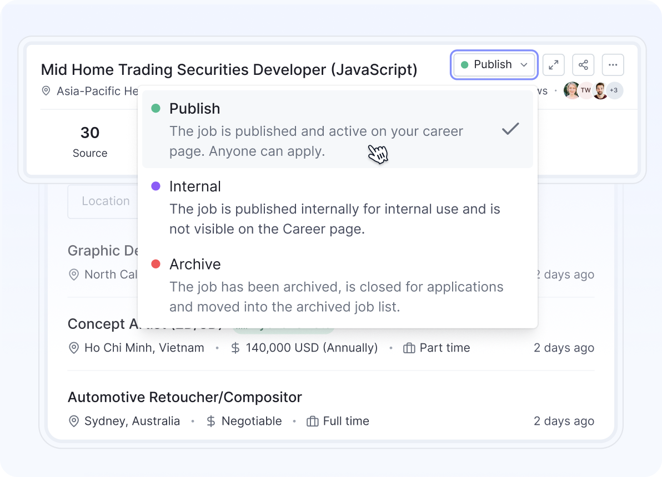
Task: Click the location pin beside North Cal
Action: (74, 275)
